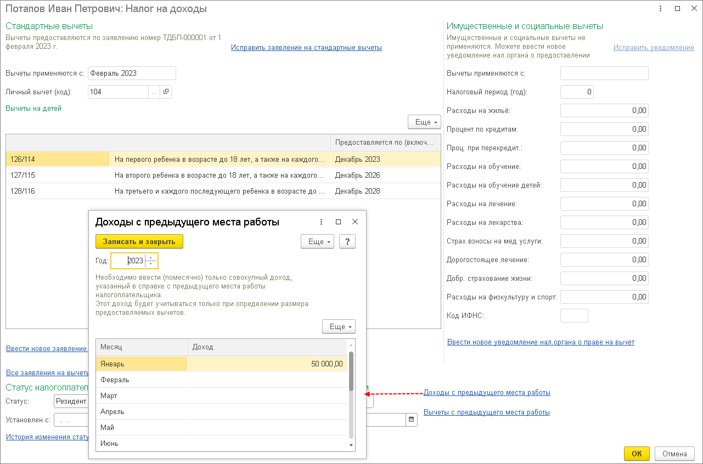Click the Дорогостоящее лечение amount field

click(604, 259)
